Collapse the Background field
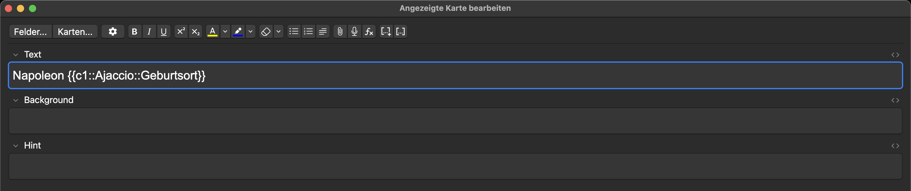911x191 pixels. [x=16, y=100]
